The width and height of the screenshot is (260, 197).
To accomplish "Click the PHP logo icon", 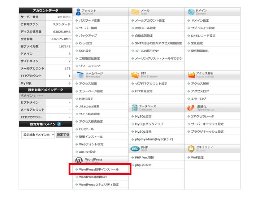I will click(135, 149).
